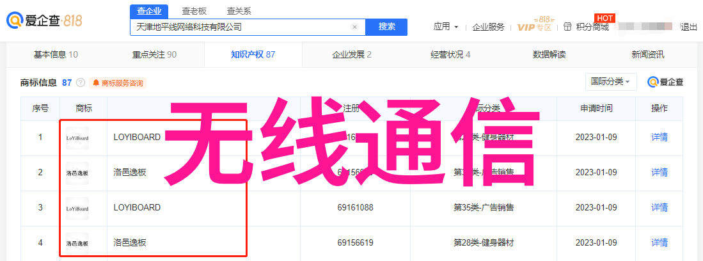Open the LoYiBoard trademark thumbnail in row 1
Image resolution: width=703 pixels, height=261 pixels.
click(x=77, y=138)
